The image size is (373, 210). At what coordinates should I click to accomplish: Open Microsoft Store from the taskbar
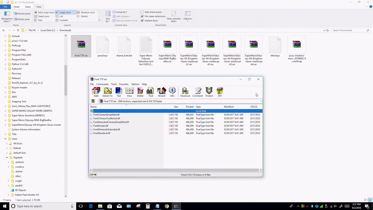(110, 206)
